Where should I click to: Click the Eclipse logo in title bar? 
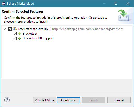click(x=4, y=4)
